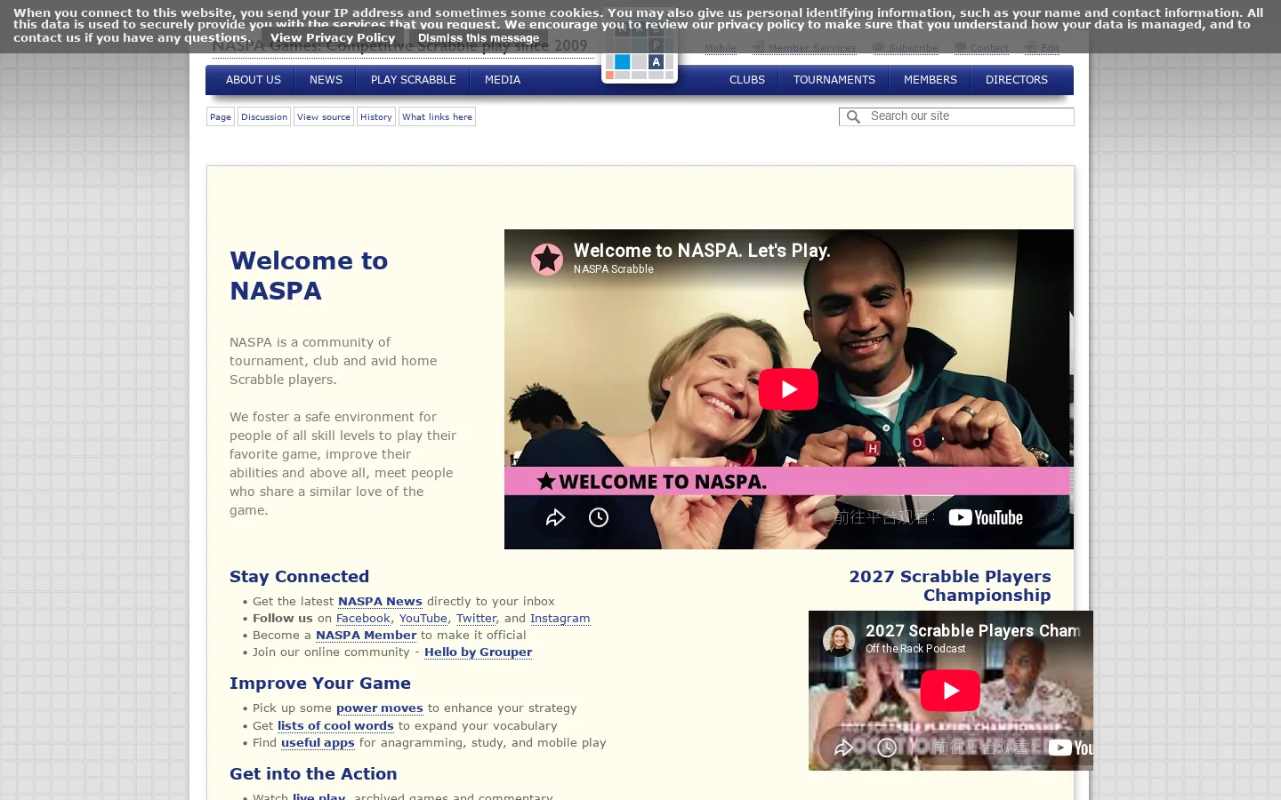Open the NEWS menu
Viewport: 1281px width, 800px height.
(326, 80)
